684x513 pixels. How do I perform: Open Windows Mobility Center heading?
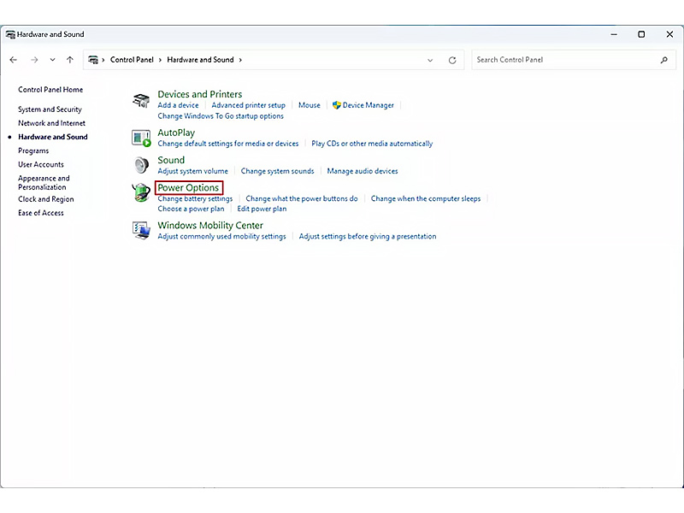[210, 226]
